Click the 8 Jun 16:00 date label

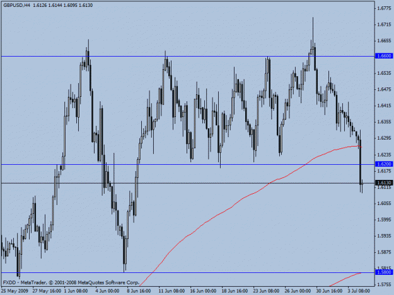click(139, 291)
